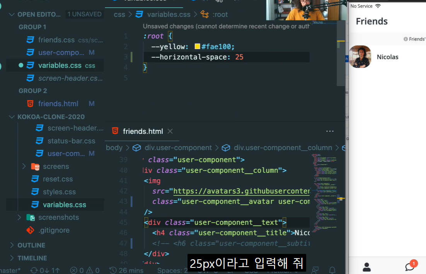The image size is (426, 274).
Task: Click the CSS icon next to status-bar.css
Action: pyautogui.click(x=39, y=141)
